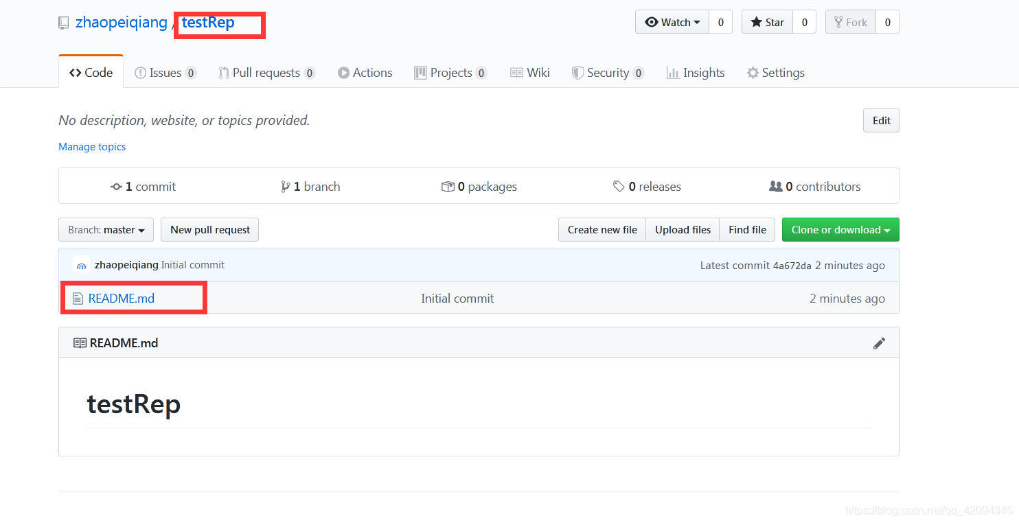Open the README.md file link

122,299
